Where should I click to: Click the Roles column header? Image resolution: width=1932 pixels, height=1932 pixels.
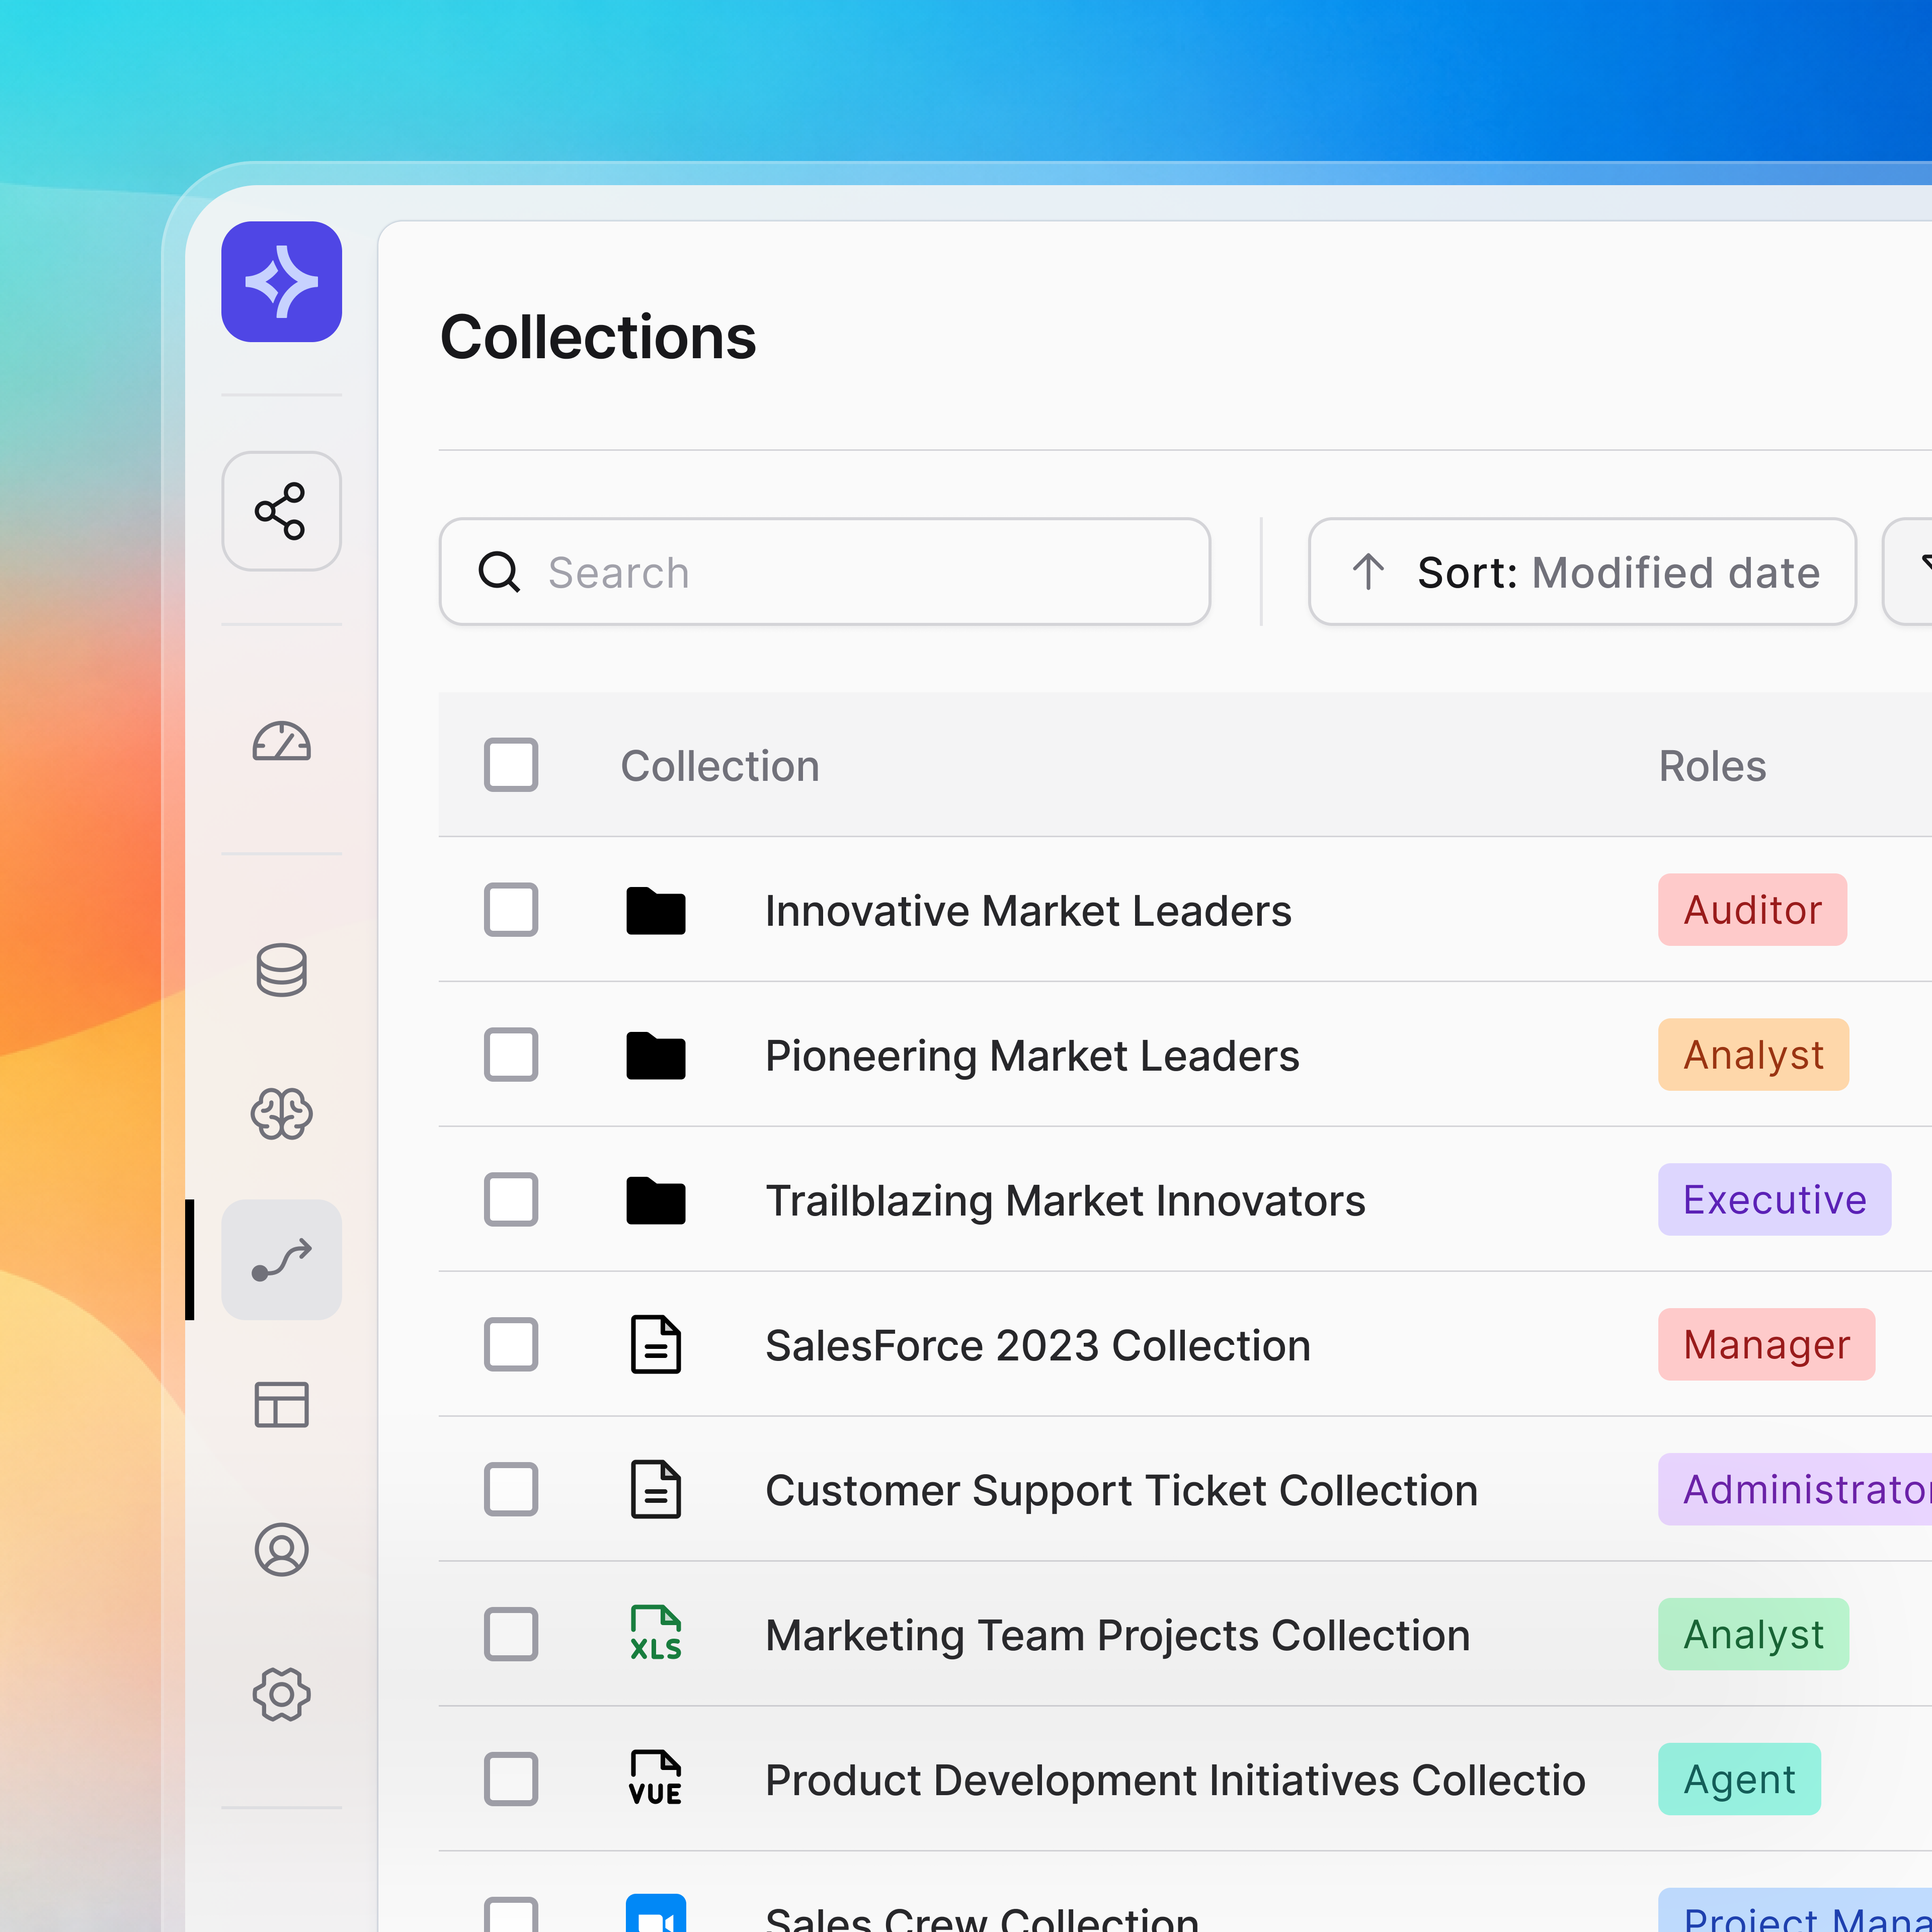coord(1712,766)
